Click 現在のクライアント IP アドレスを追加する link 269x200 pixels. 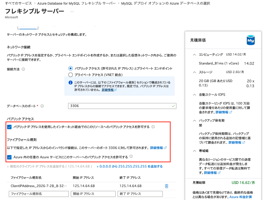[49, 166]
